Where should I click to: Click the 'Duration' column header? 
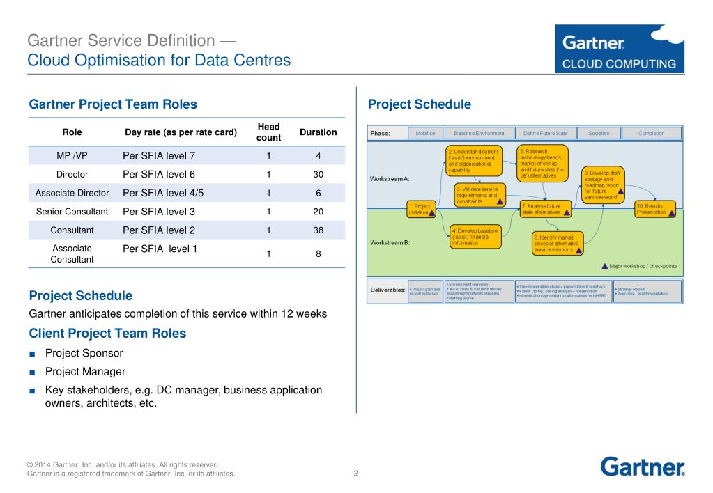point(319,132)
